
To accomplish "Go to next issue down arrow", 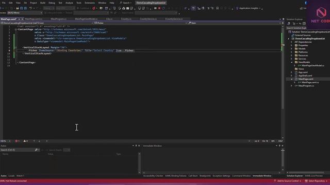I will tap(39, 141).
